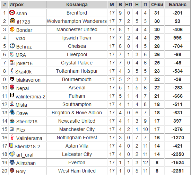Click the Manchester United crest beside Bondar
The image size is (191, 194).
tap(12, 29)
